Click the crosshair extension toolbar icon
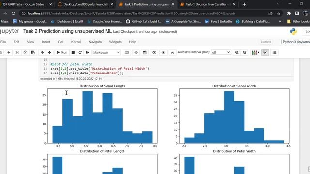 tap(136, 52)
